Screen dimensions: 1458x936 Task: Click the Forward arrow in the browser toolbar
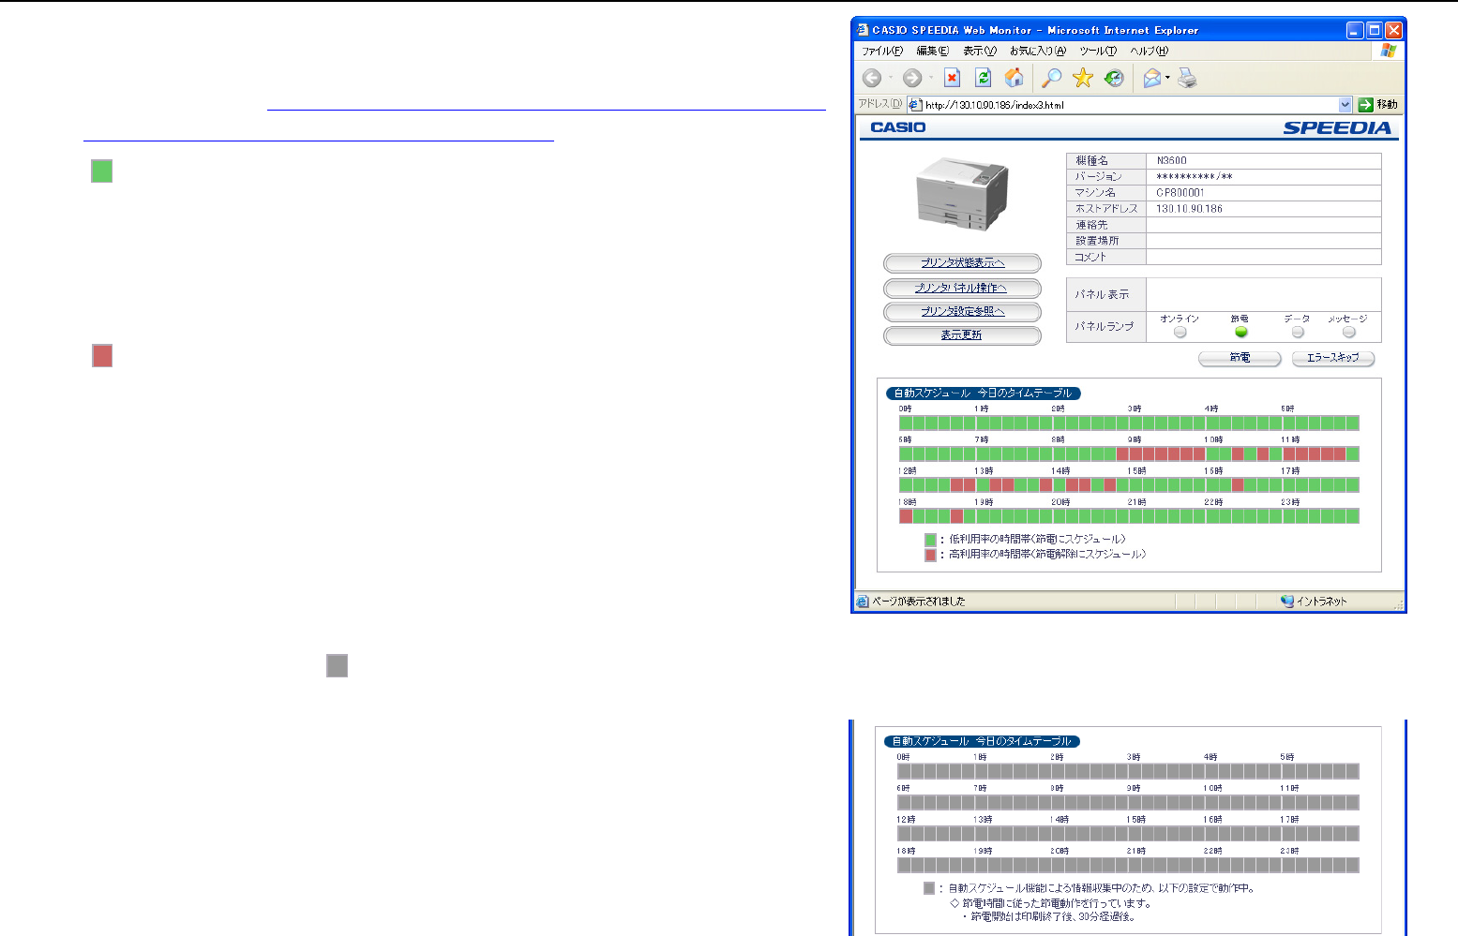coord(911,79)
